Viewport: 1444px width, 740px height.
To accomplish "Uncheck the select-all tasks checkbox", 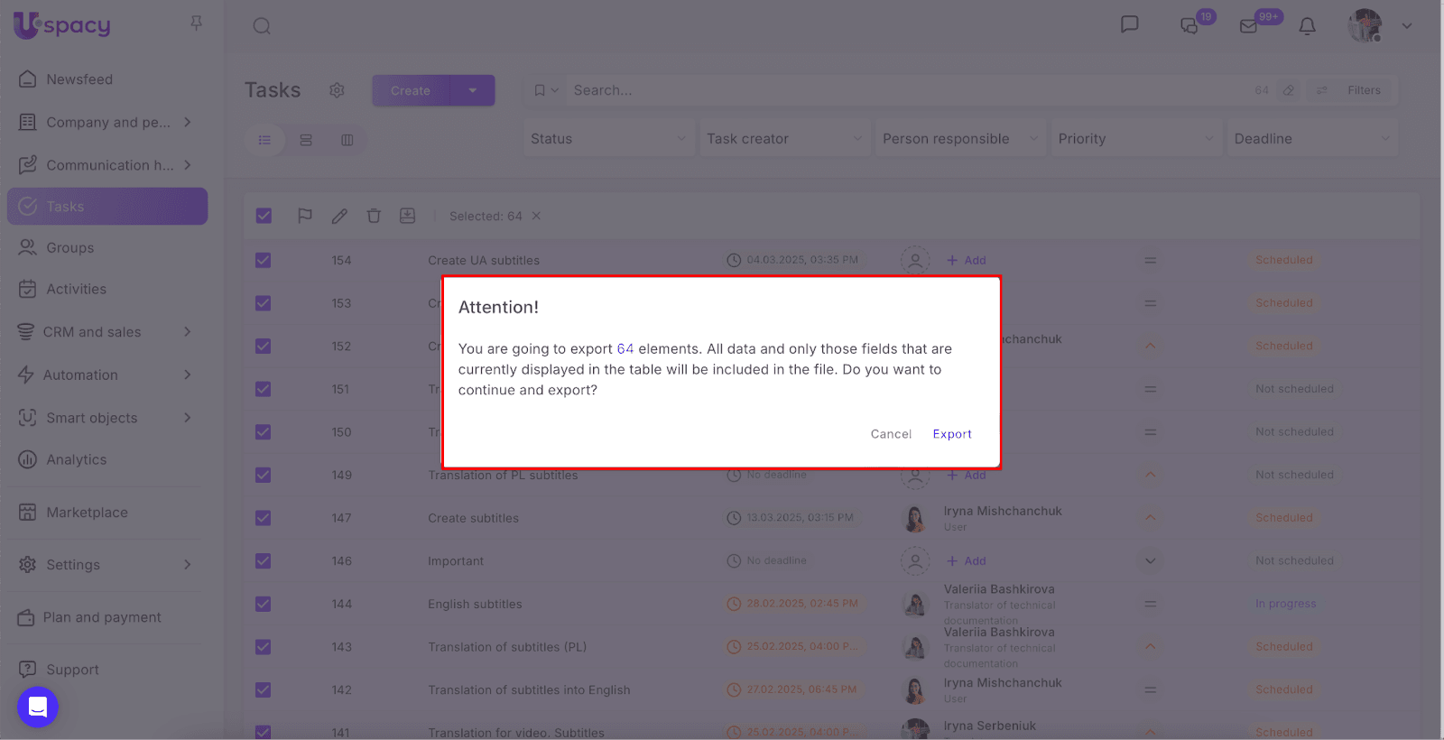I will pyautogui.click(x=264, y=216).
